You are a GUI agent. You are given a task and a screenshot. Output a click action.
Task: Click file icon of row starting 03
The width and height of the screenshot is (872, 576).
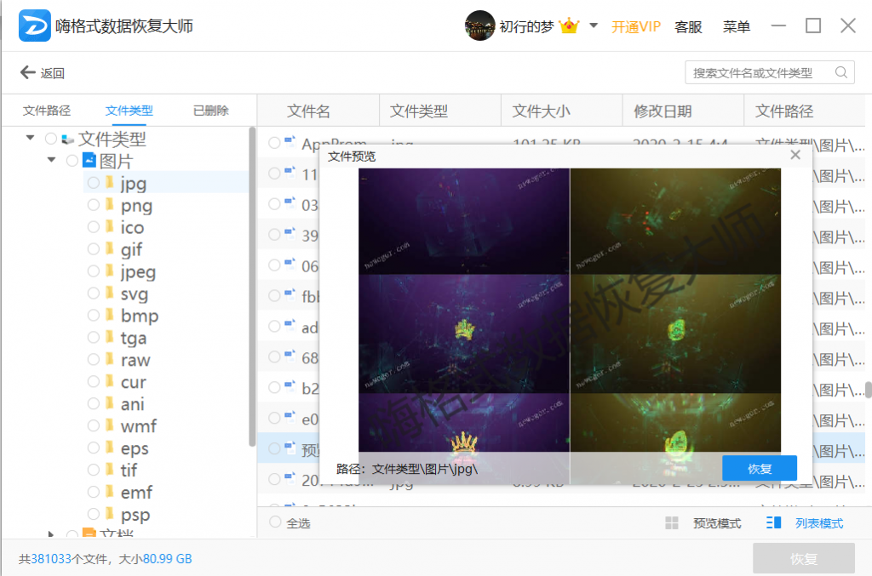pos(290,202)
